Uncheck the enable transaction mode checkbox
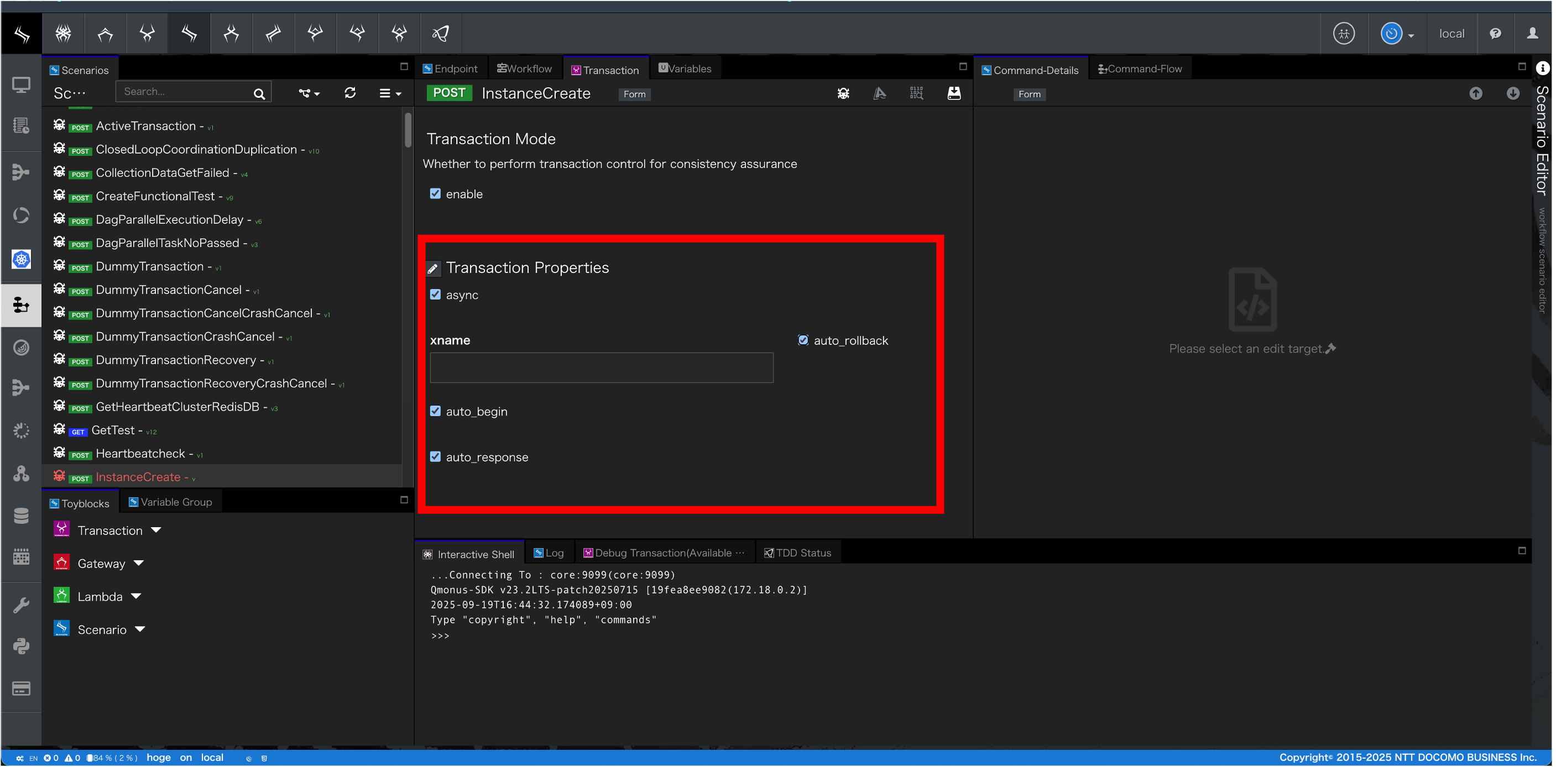The width and height of the screenshot is (1556, 767). (x=435, y=194)
